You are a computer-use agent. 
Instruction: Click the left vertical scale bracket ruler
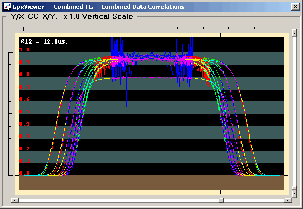pyautogui.click(x=10, y=114)
